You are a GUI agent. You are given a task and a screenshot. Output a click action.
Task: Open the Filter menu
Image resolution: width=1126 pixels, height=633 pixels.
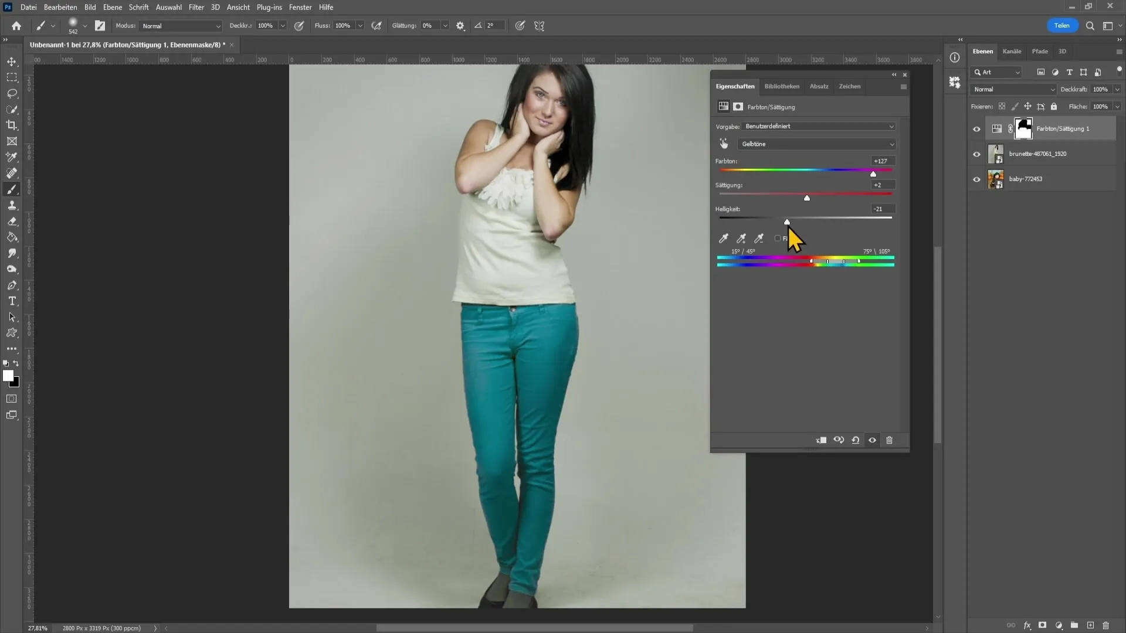196,7
